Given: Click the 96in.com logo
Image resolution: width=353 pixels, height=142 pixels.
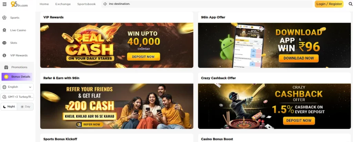Looking at the screenshot, I should point(19,4).
